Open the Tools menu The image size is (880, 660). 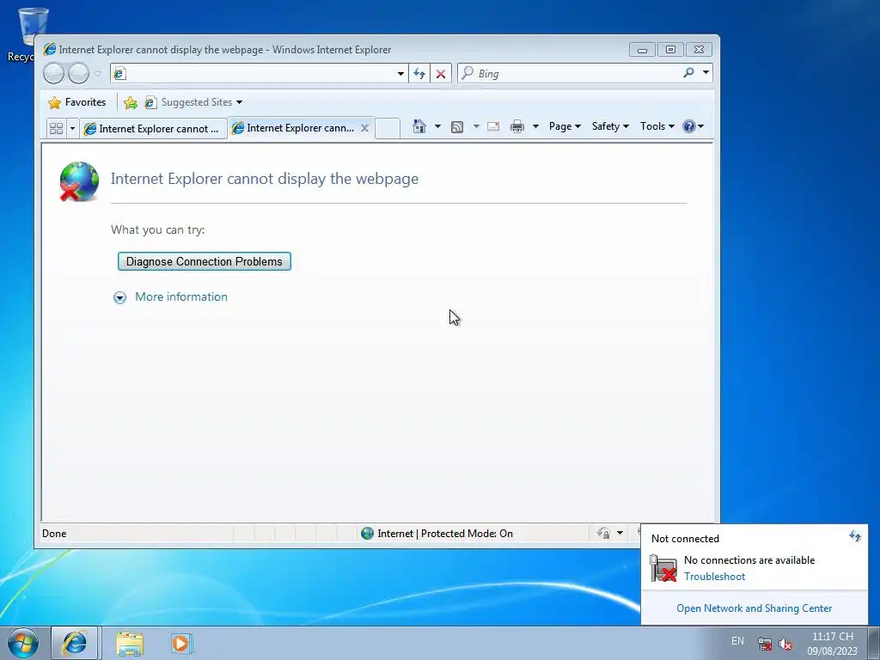[657, 126]
